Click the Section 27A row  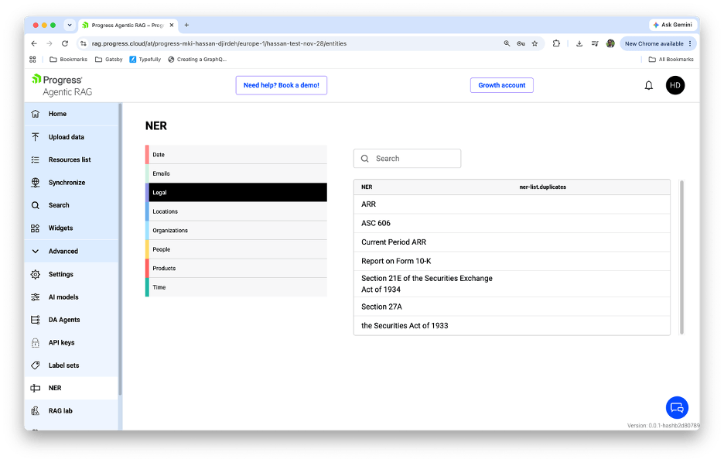(511, 307)
